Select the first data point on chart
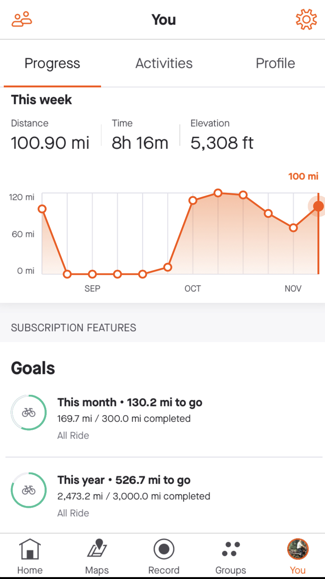 tap(42, 209)
